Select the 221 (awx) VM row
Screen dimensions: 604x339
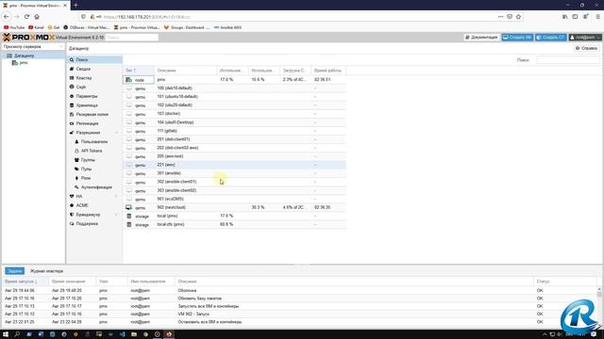[x=234, y=165]
